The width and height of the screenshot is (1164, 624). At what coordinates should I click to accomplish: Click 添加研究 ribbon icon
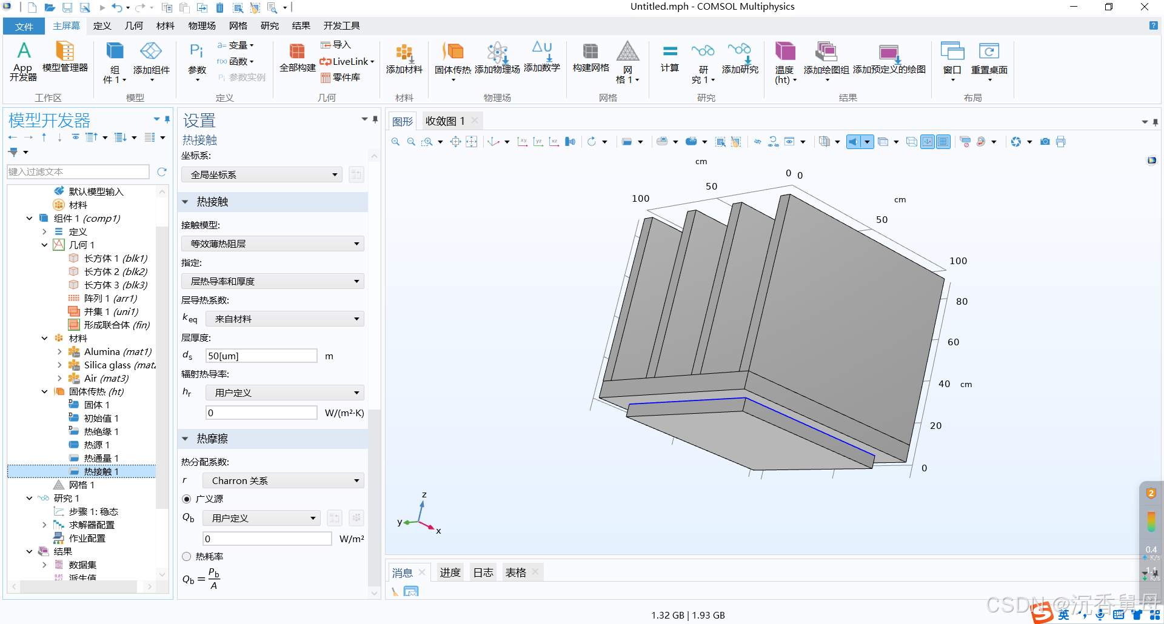[740, 58]
